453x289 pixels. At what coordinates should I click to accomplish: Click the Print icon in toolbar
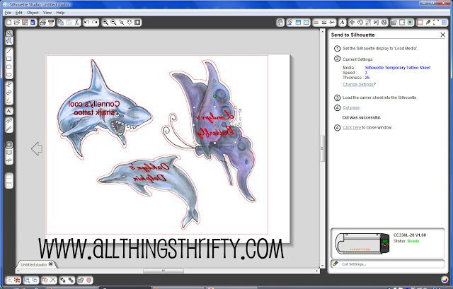(42, 22)
